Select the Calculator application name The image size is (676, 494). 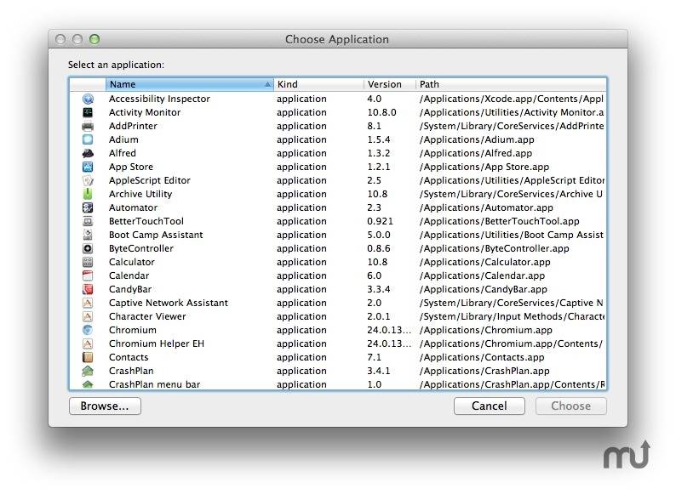132,262
